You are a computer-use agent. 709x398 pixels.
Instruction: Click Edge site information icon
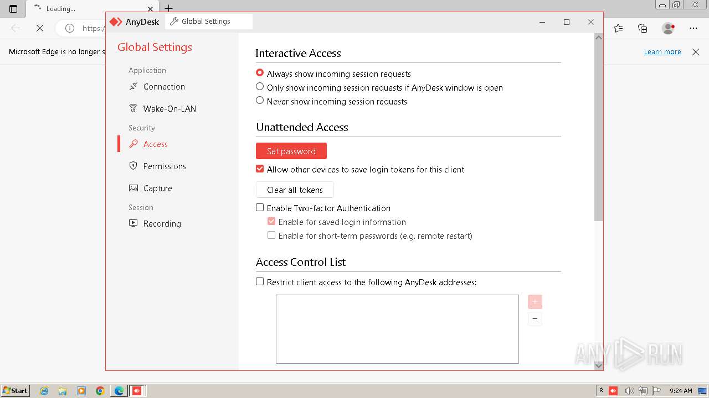tap(70, 28)
